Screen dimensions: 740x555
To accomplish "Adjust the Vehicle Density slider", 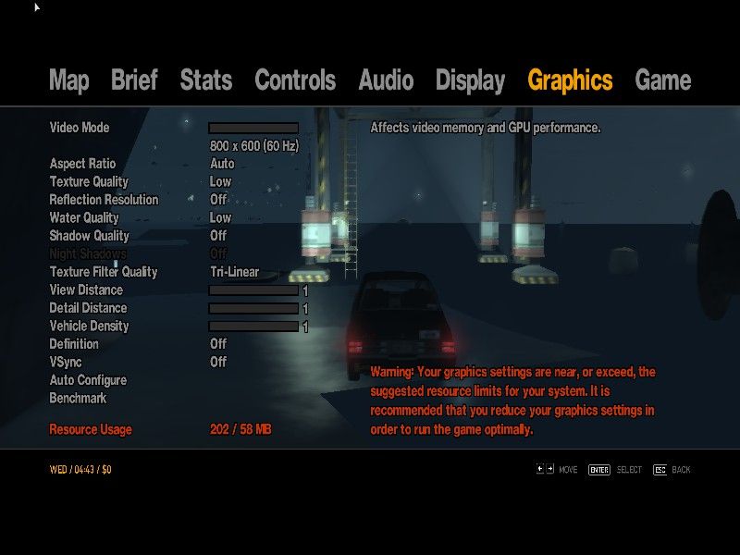I will coord(253,327).
